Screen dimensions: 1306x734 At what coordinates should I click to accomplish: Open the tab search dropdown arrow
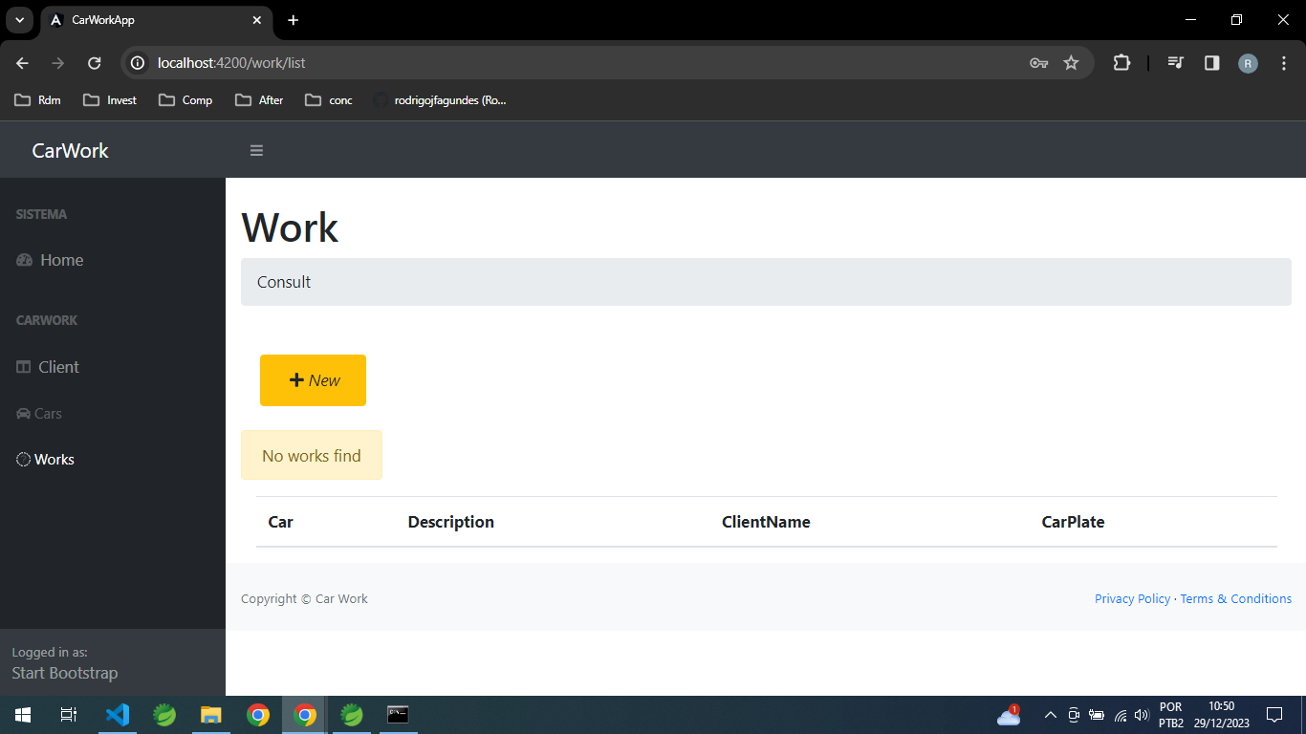[19, 20]
